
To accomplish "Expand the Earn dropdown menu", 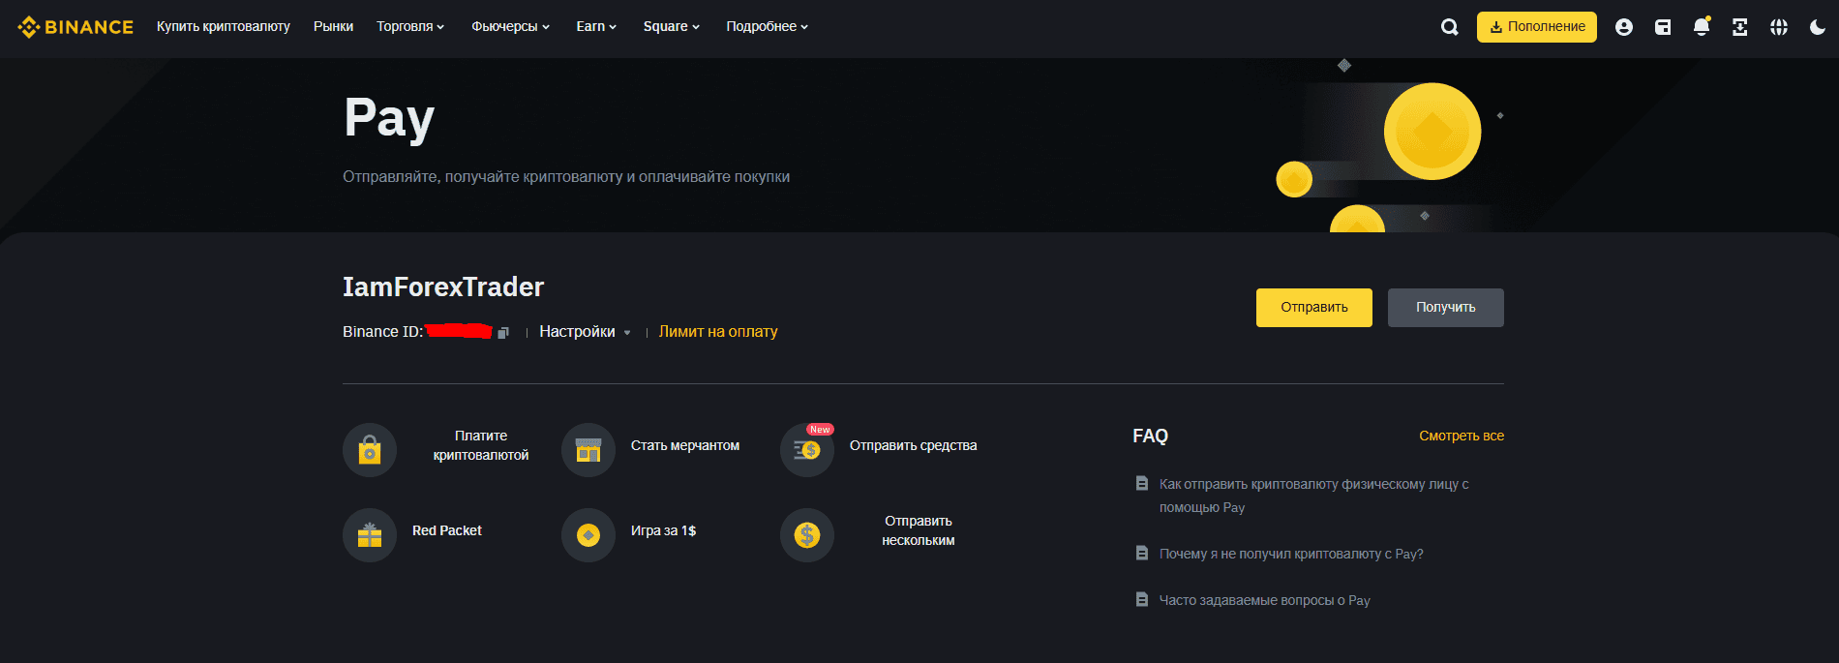I will (x=596, y=26).
